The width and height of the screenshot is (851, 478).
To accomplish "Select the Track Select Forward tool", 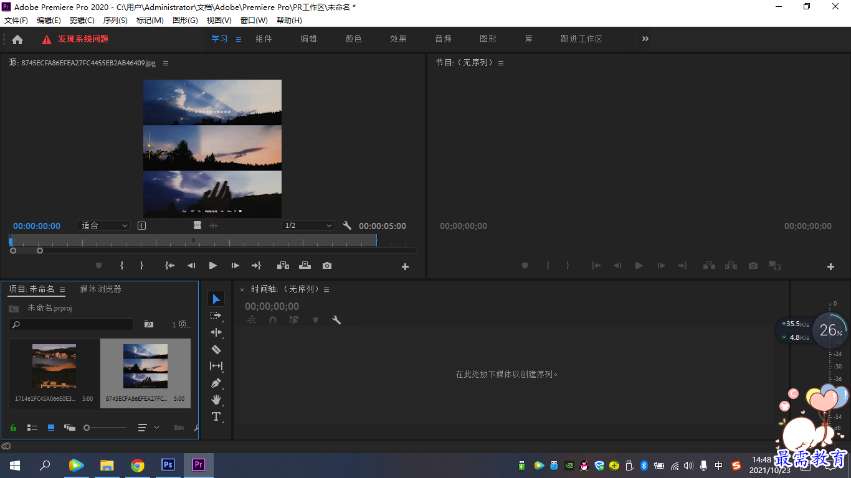I will [216, 316].
